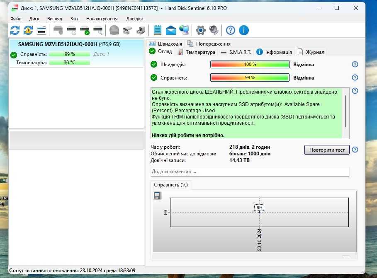Image resolution: width=377 pixels, height=278 pixels.
Task: Click the blue Refresh arrows toolbar icon
Action: [15, 30]
